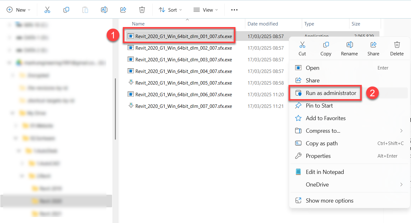Click Copy in the context menu header
Viewport: 411px width, 223px height.
[x=326, y=49]
